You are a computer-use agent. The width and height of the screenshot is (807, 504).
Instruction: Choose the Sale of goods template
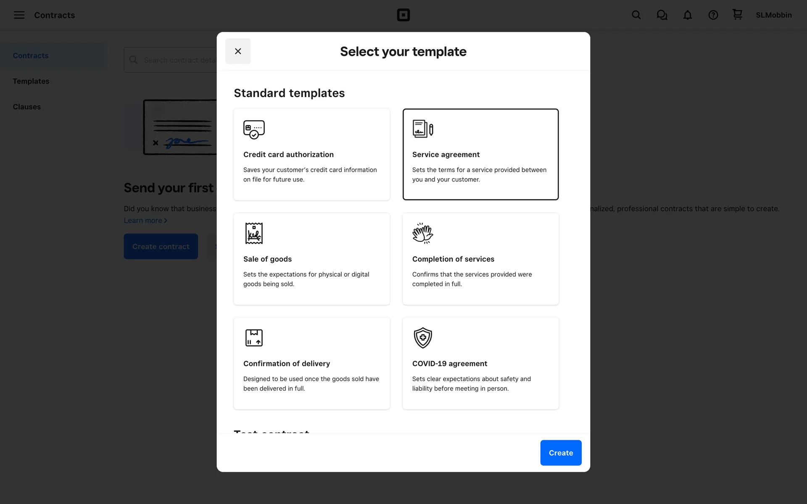pos(311,259)
